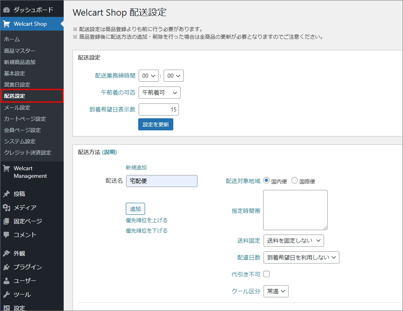Open カートページ設定 menu item
The width and height of the screenshot is (403, 311).
tap(25, 119)
